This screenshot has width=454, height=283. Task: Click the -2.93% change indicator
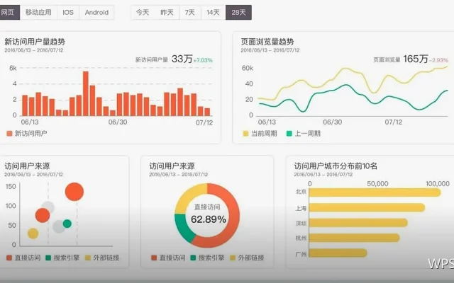point(439,60)
